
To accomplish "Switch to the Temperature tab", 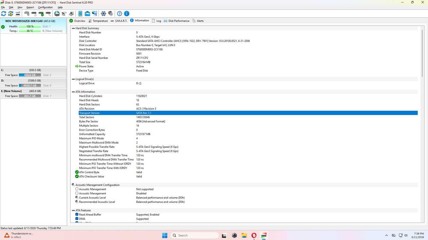I will click(x=98, y=21).
